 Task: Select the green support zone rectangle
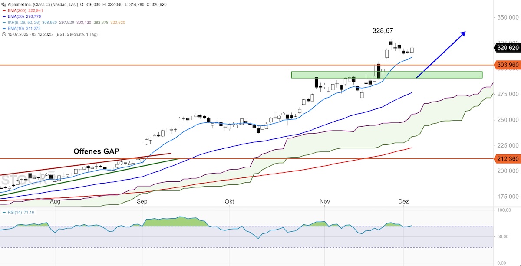point(386,75)
